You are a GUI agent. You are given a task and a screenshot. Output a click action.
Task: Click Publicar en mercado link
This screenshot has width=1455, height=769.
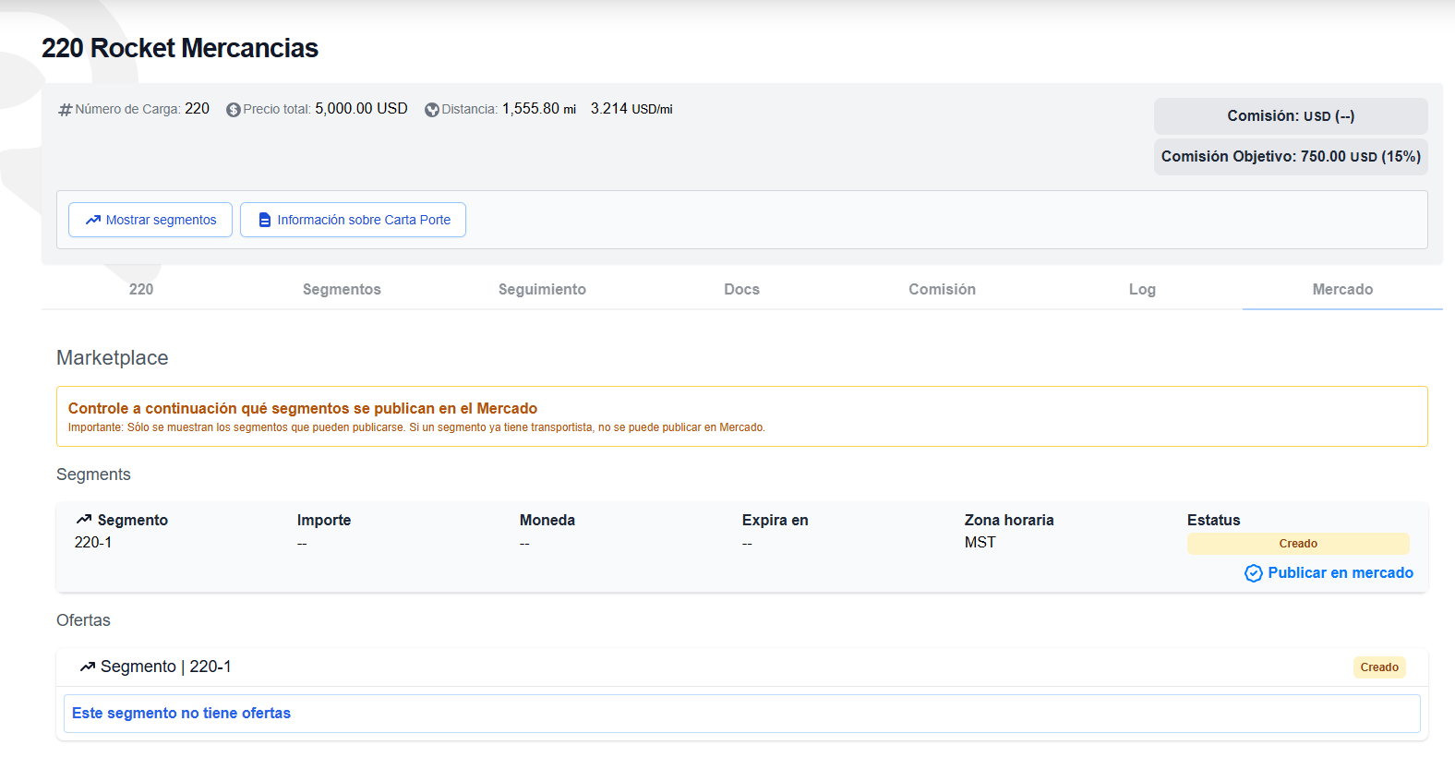(1329, 573)
